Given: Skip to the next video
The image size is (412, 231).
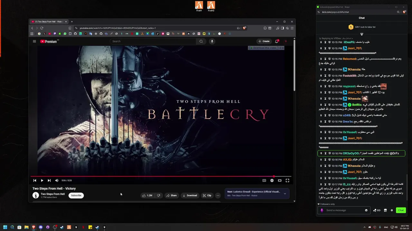Looking at the screenshot, I should click(49, 181).
